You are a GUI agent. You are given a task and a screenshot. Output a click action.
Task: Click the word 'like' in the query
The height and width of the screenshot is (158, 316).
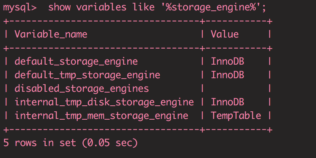tap(143, 8)
